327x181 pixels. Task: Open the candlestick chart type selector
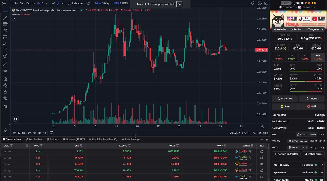pyautogui.click(x=58, y=3)
